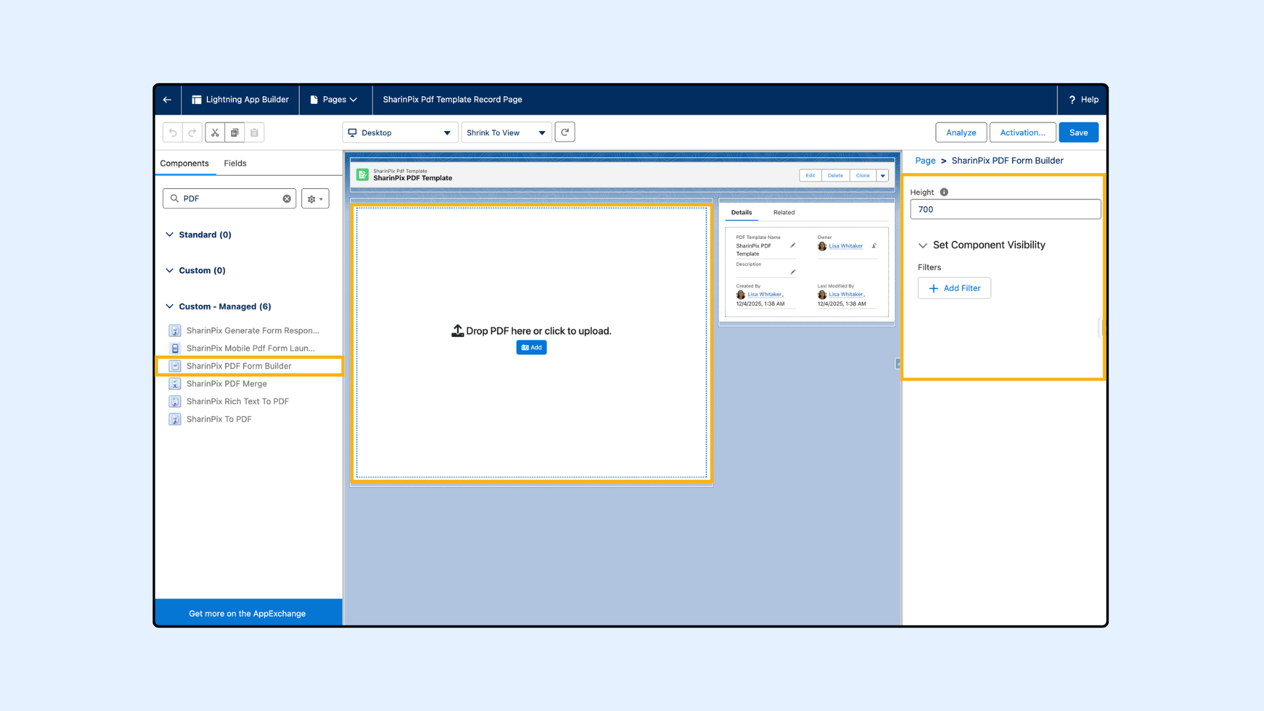Switch to the Fields tab
The image size is (1264, 711).
pyautogui.click(x=235, y=163)
